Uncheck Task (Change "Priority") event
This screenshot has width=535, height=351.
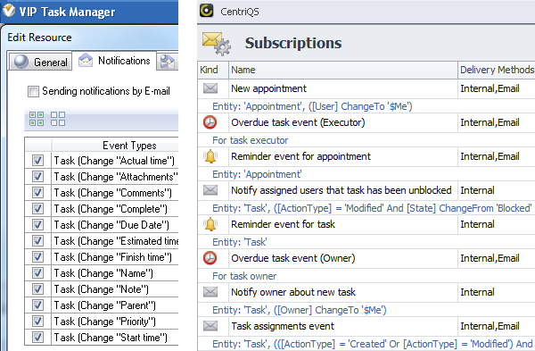coord(37,322)
